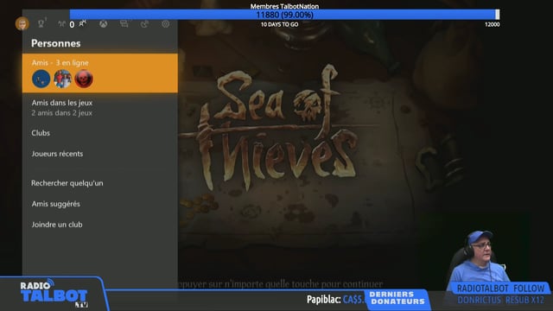Open Amis dans les jeux

(100, 107)
